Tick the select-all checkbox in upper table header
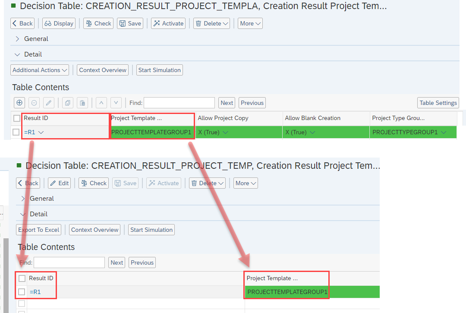 pyautogui.click(x=17, y=118)
